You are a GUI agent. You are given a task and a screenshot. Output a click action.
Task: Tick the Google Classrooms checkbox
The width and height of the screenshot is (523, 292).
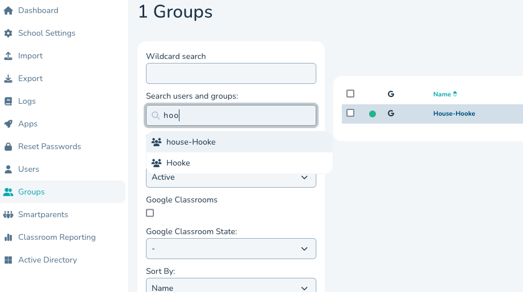pos(150,213)
